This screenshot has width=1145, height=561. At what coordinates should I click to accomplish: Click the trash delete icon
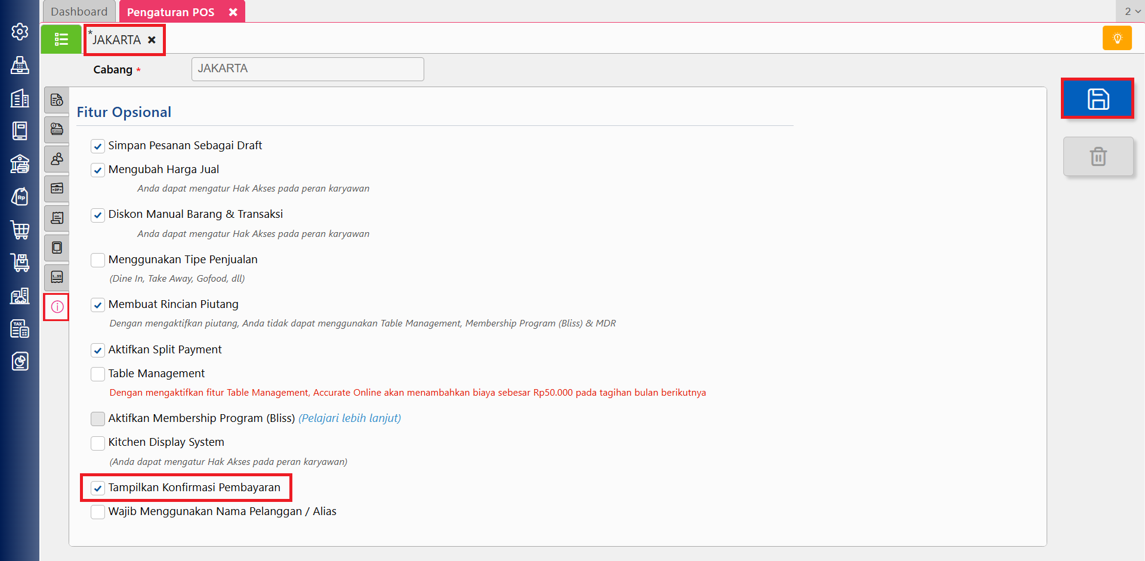(1098, 156)
